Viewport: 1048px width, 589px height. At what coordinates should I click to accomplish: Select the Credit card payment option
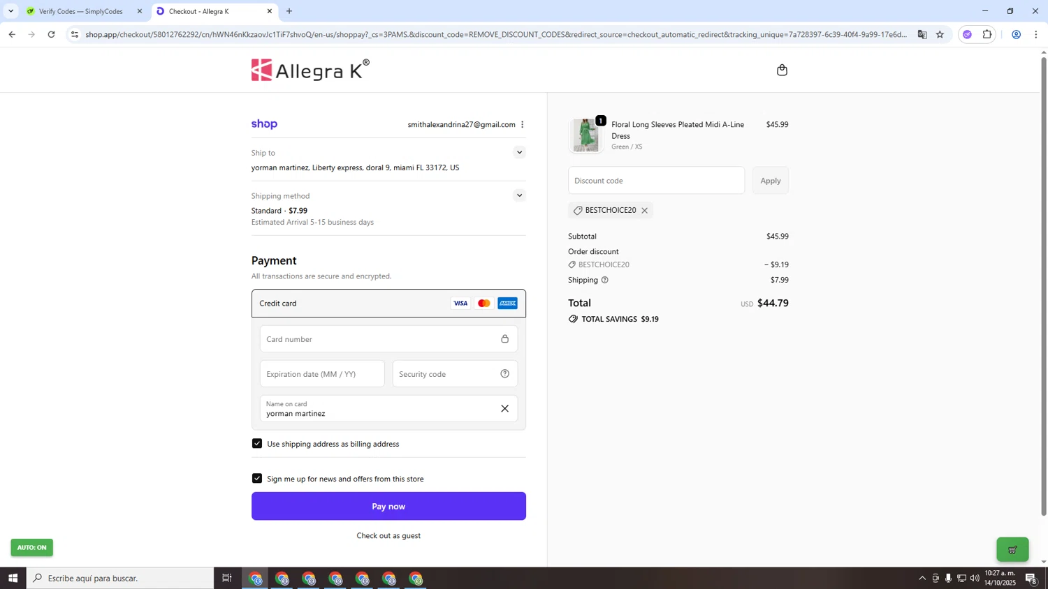pos(388,304)
